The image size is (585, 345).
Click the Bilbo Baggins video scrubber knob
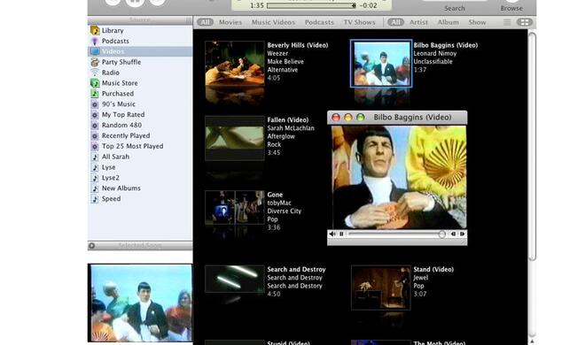pos(441,234)
